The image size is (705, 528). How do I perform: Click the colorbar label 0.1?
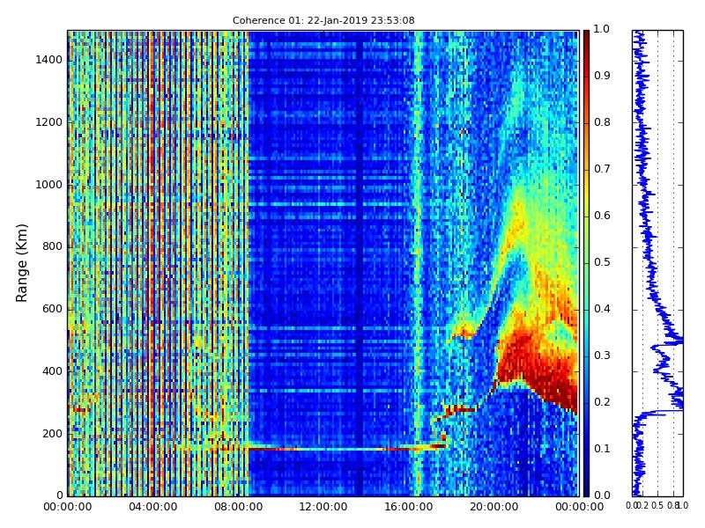[x=602, y=449]
